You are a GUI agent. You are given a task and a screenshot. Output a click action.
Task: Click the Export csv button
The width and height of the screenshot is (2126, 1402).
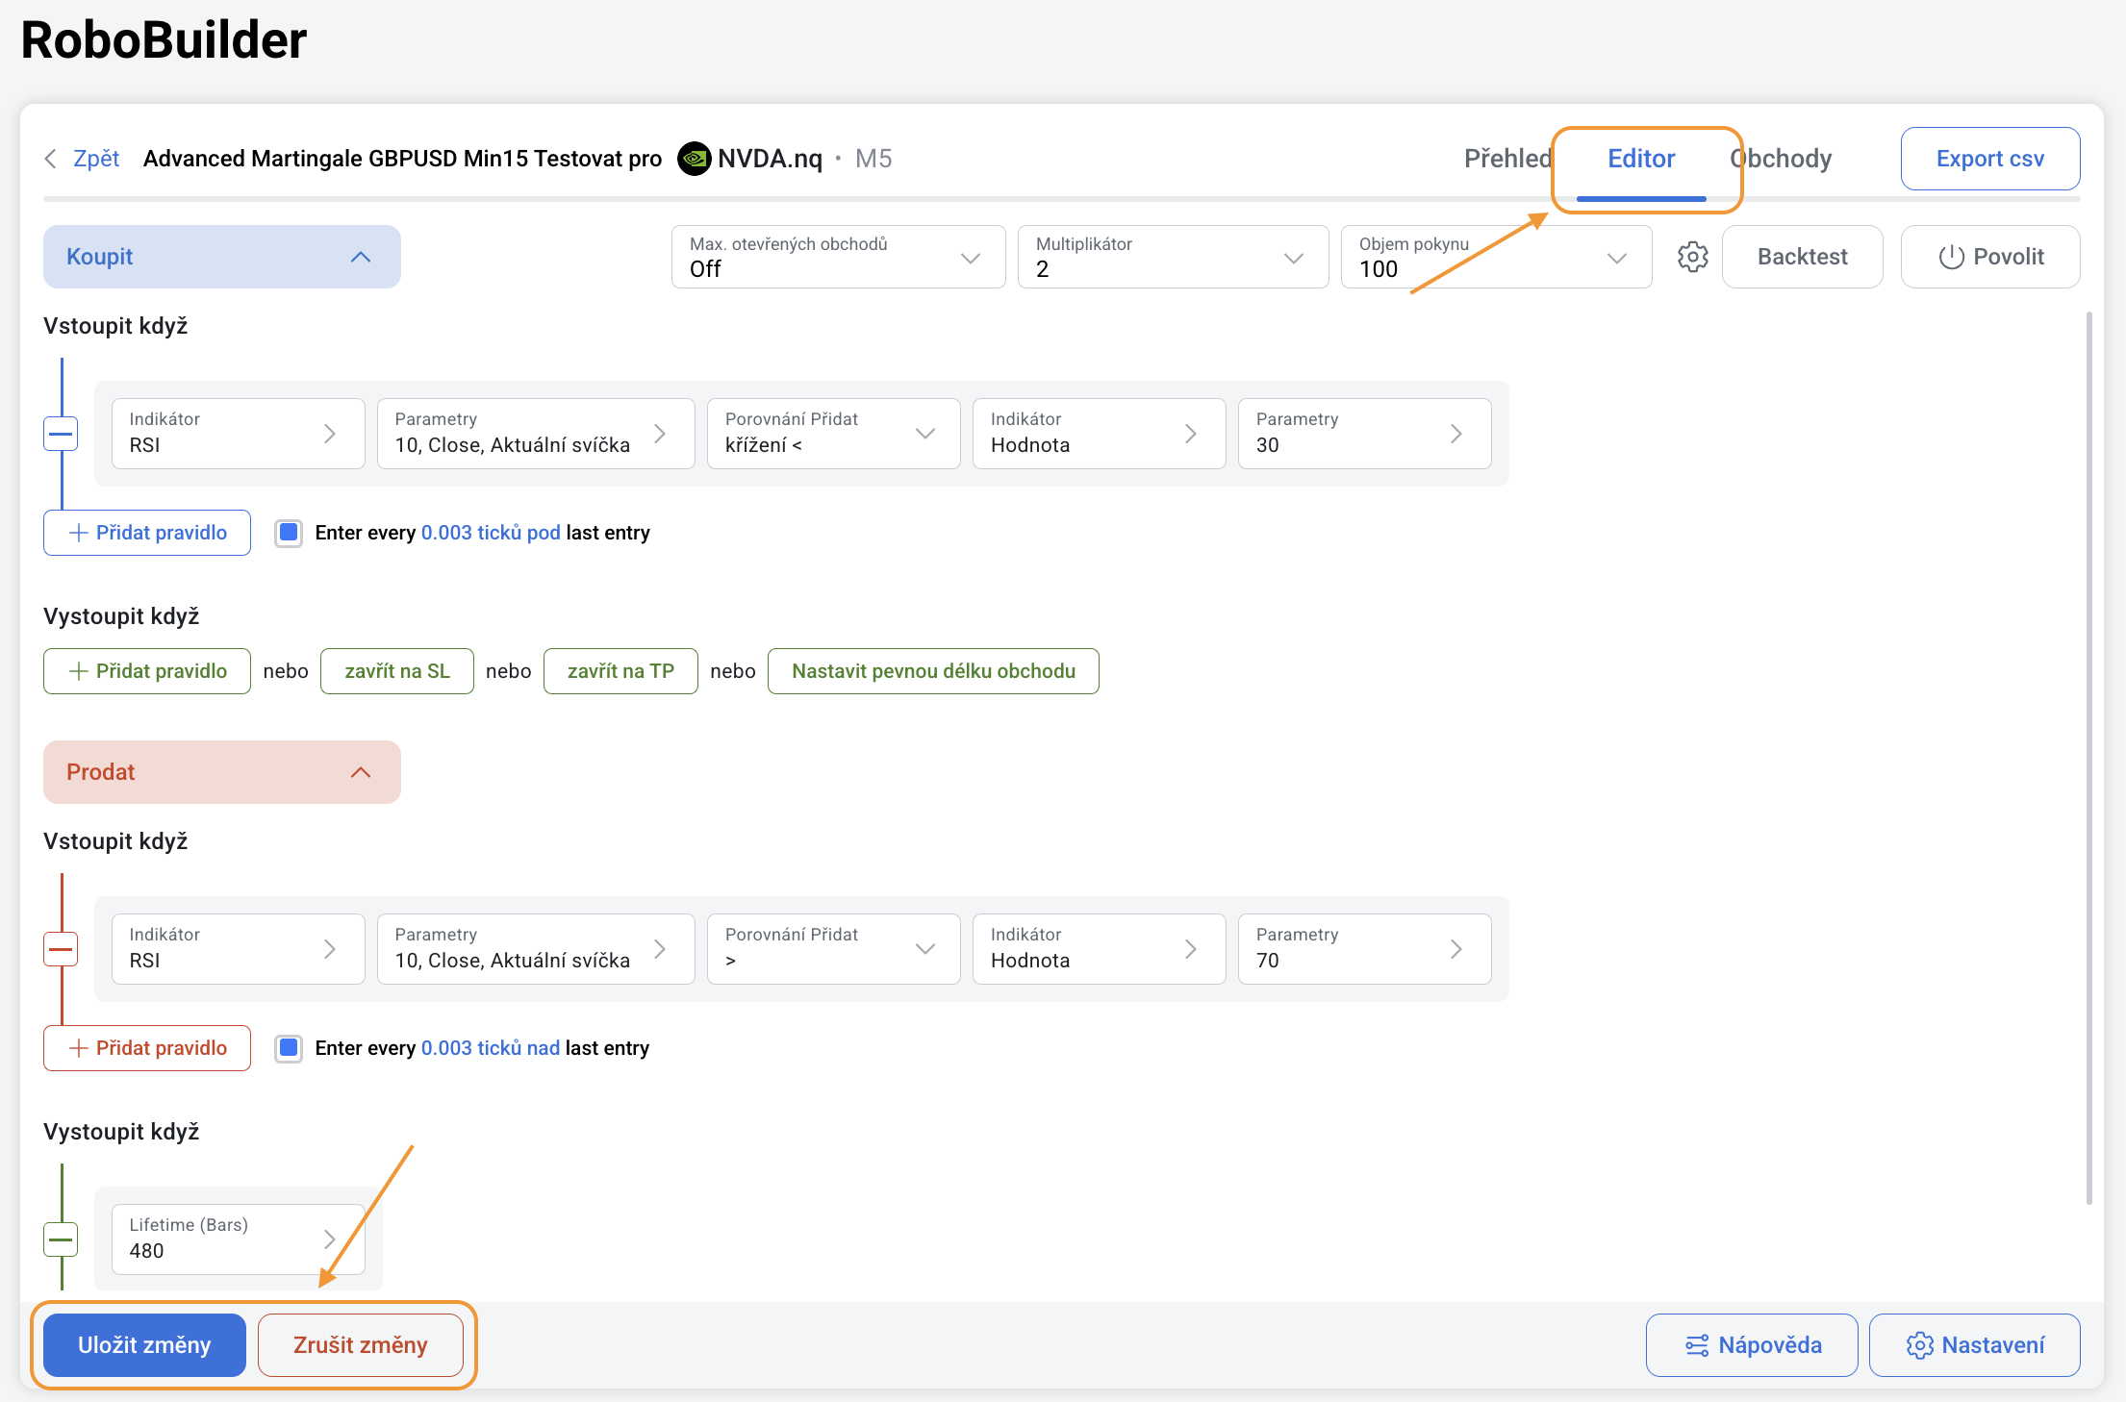(1989, 159)
